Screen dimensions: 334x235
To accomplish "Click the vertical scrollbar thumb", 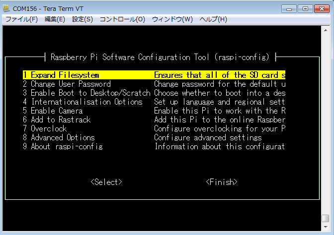I will coord(326,218).
